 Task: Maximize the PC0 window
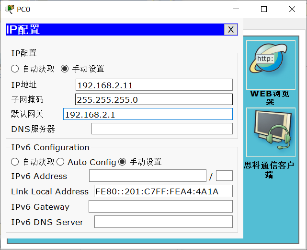(x=264, y=9)
